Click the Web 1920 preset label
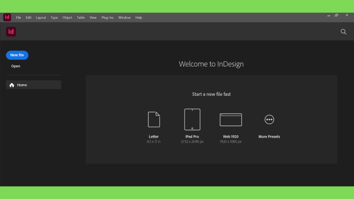This screenshot has width=354, height=199. pyautogui.click(x=231, y=136)
